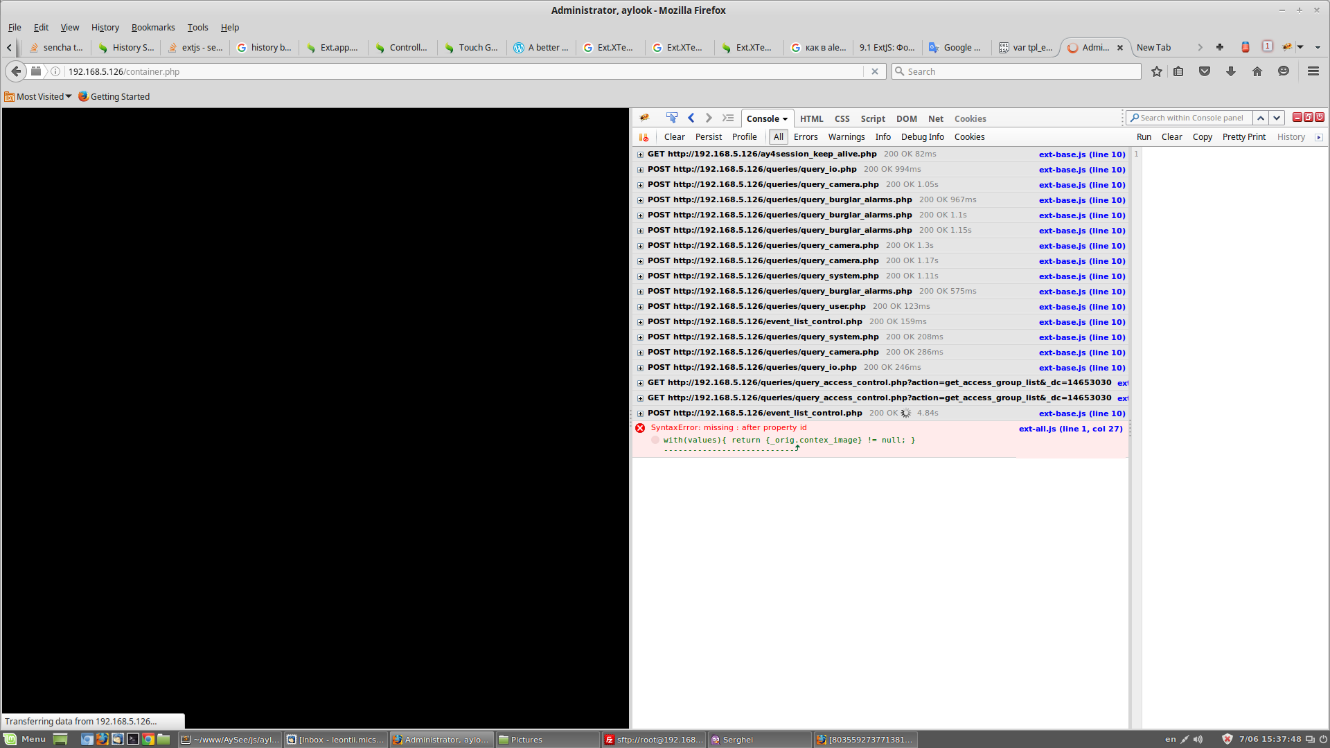Viewport: 1330px width, 748px height.
Task: Toggle Persist console logs
Action: point(709,137)
